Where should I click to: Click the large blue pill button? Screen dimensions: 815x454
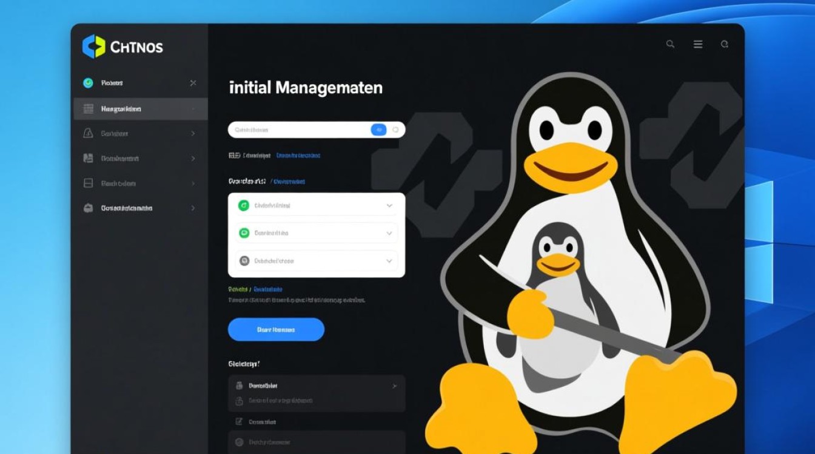tap(276, 329)
